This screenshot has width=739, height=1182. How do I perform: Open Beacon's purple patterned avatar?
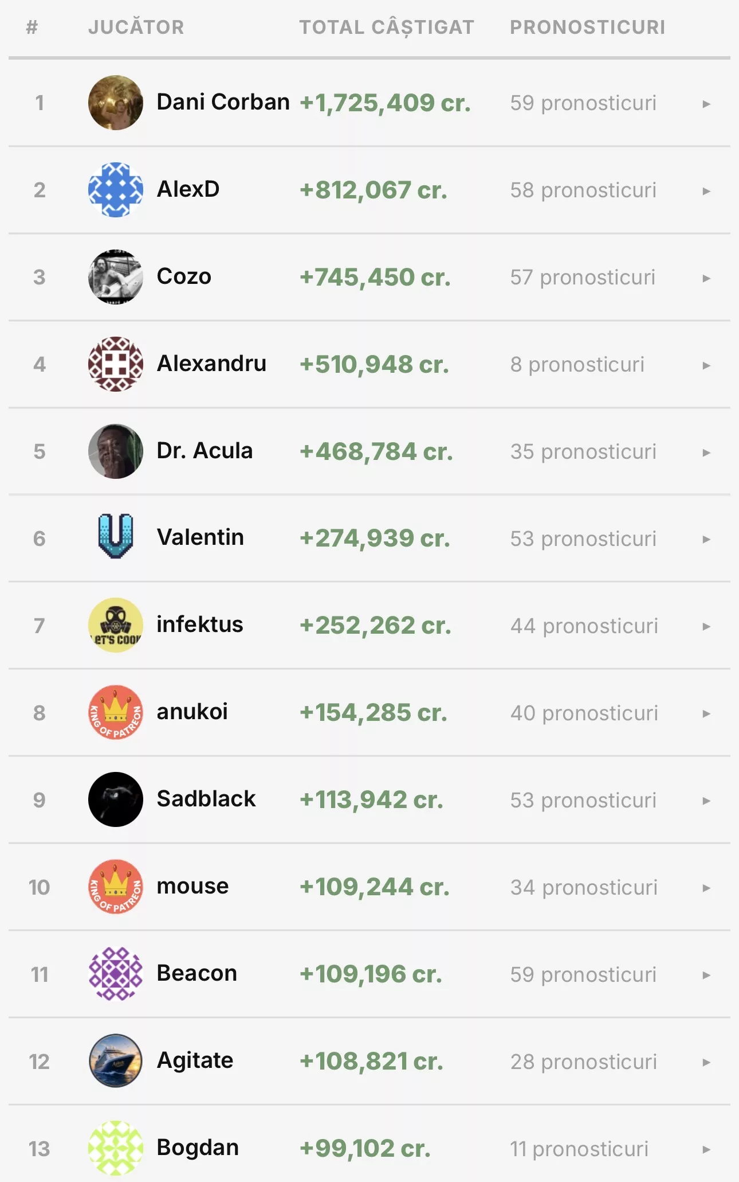(x=116, y=974)
